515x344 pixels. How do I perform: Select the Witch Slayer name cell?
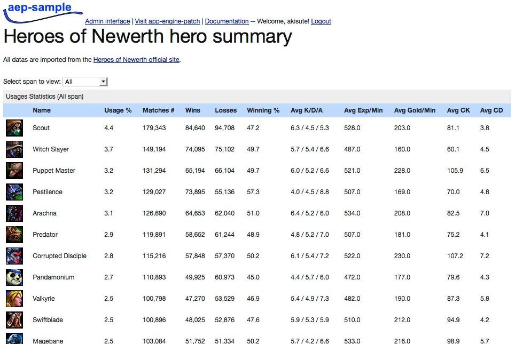(x=51, y=149)
